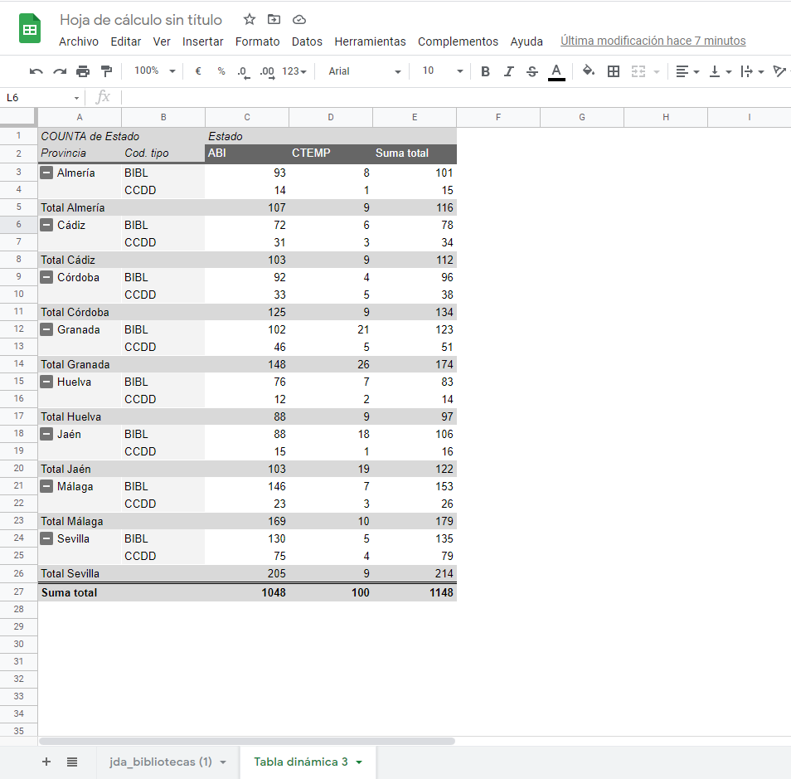This screenshot has width=791, height=779.
Task: Open the text color picker
Action: pos(556,71)
